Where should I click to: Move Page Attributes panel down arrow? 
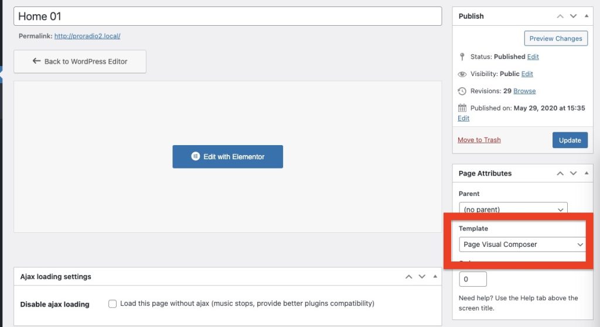pyautogui.click(x=573, y=174)
